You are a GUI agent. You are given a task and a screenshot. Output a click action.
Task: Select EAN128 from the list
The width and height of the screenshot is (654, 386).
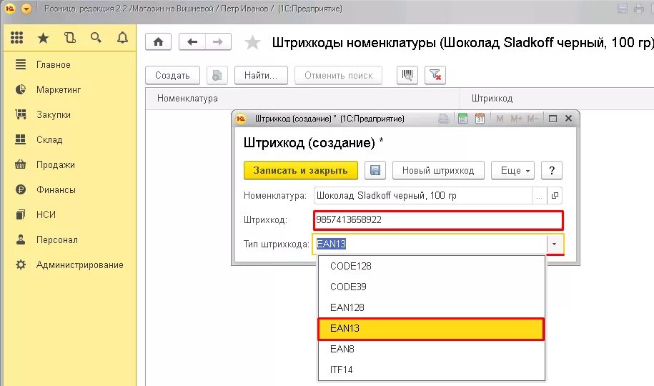(431, 307)
